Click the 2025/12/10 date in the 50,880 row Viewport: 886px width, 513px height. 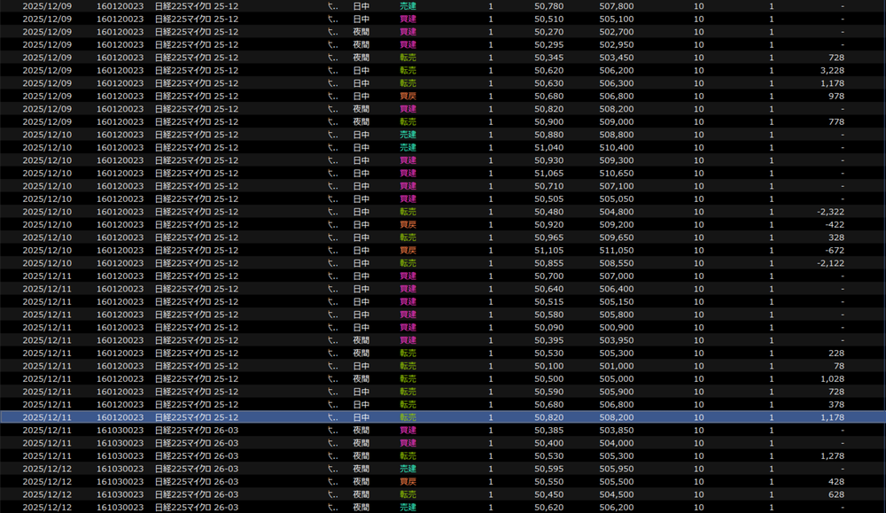point(47,135)
